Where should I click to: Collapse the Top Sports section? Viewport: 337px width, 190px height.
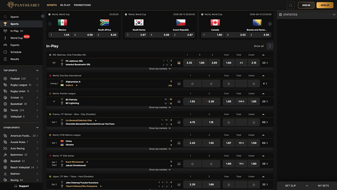(x=38, y=71)
